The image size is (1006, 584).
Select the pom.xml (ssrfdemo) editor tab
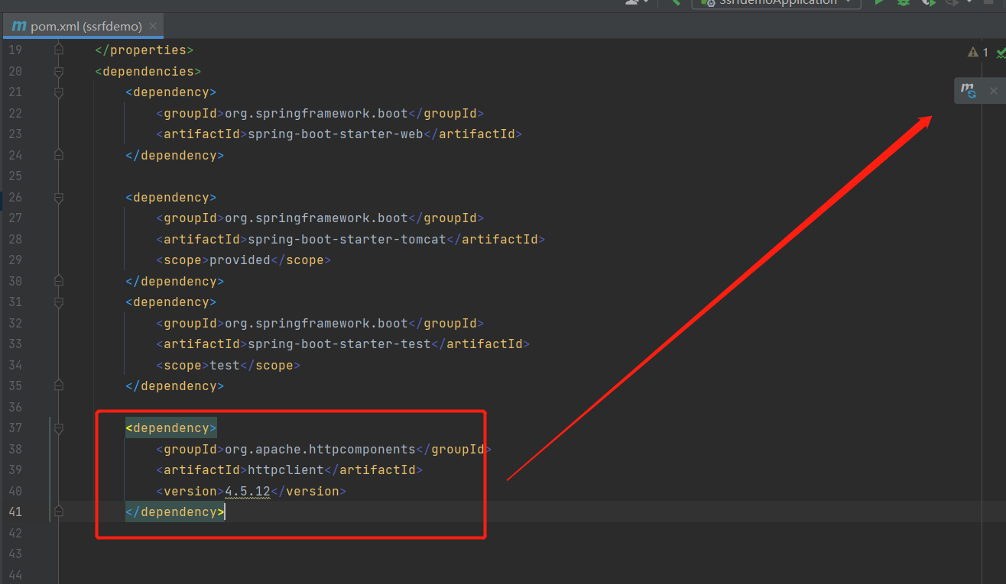[x=78, y=27]
